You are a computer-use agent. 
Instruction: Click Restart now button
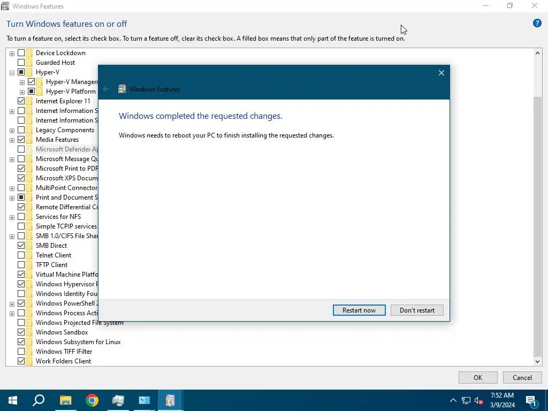click(359, 310)
